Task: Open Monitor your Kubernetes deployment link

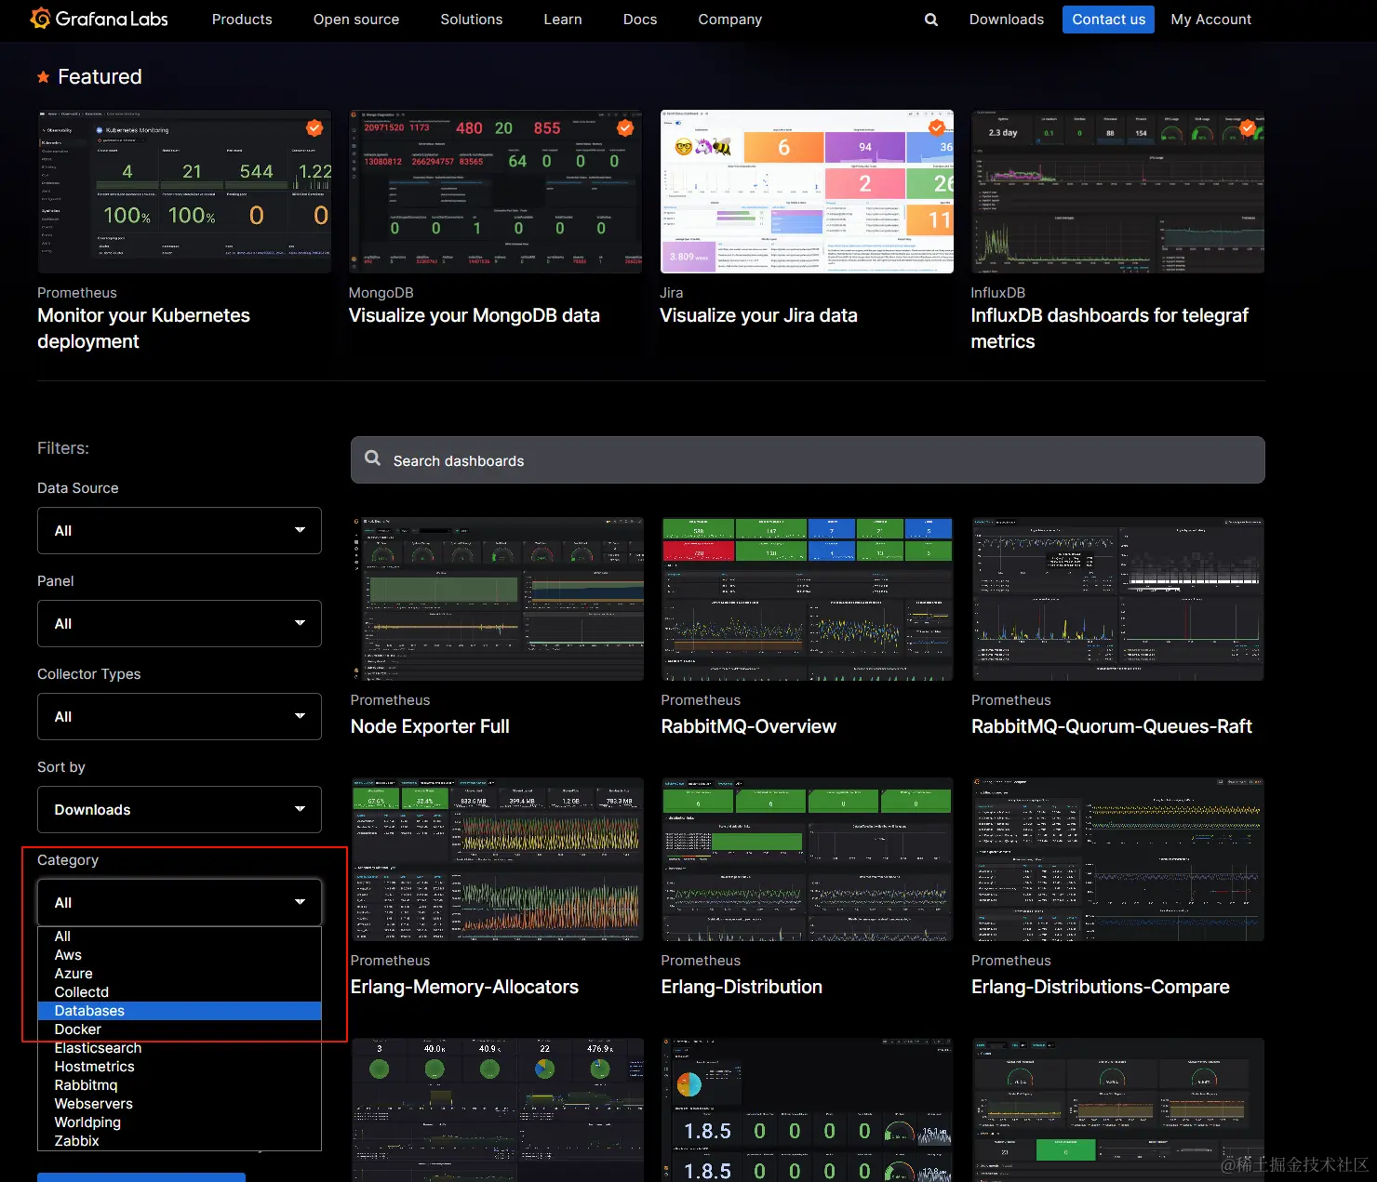Action: point(144,328)
